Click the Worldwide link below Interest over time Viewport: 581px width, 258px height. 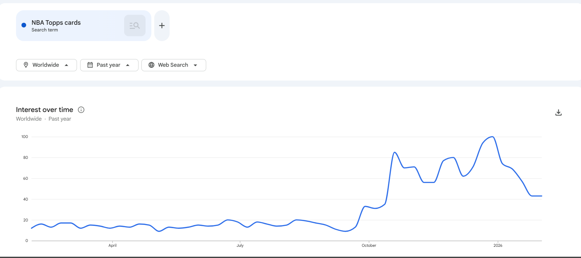29,119
